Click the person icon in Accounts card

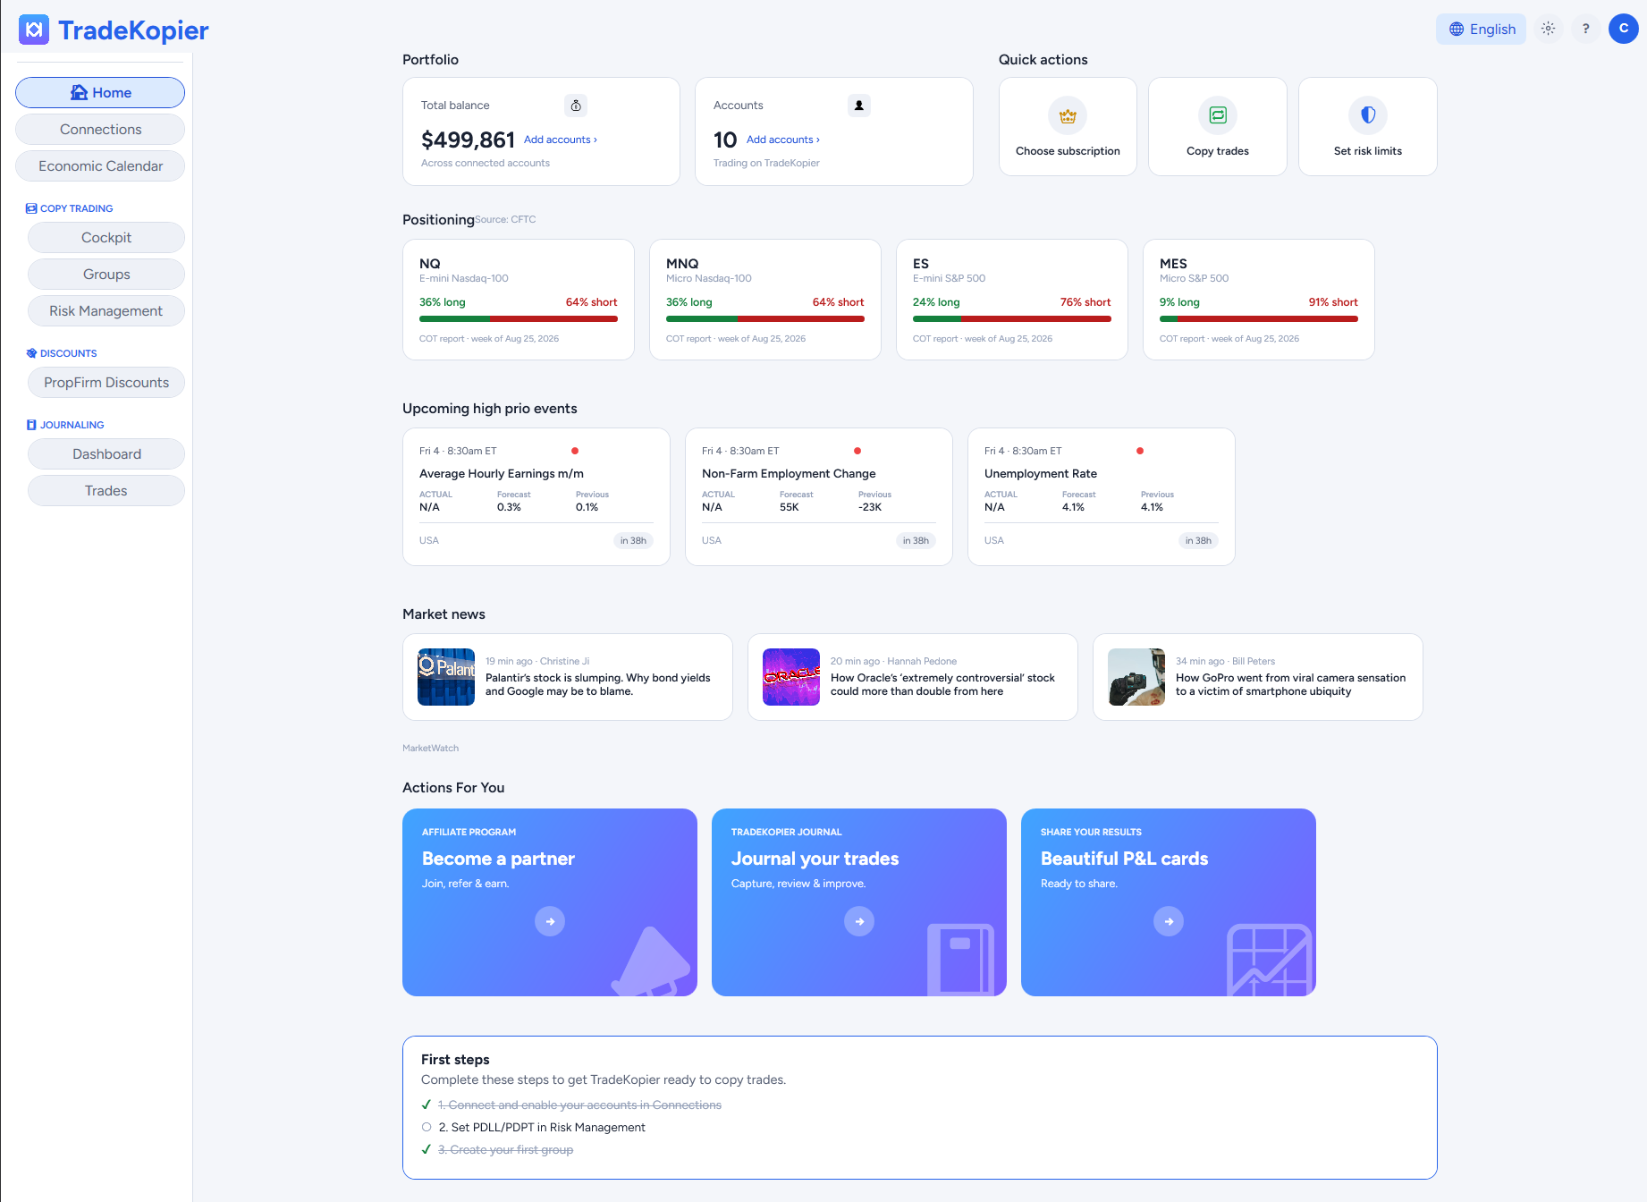[859, 106]
